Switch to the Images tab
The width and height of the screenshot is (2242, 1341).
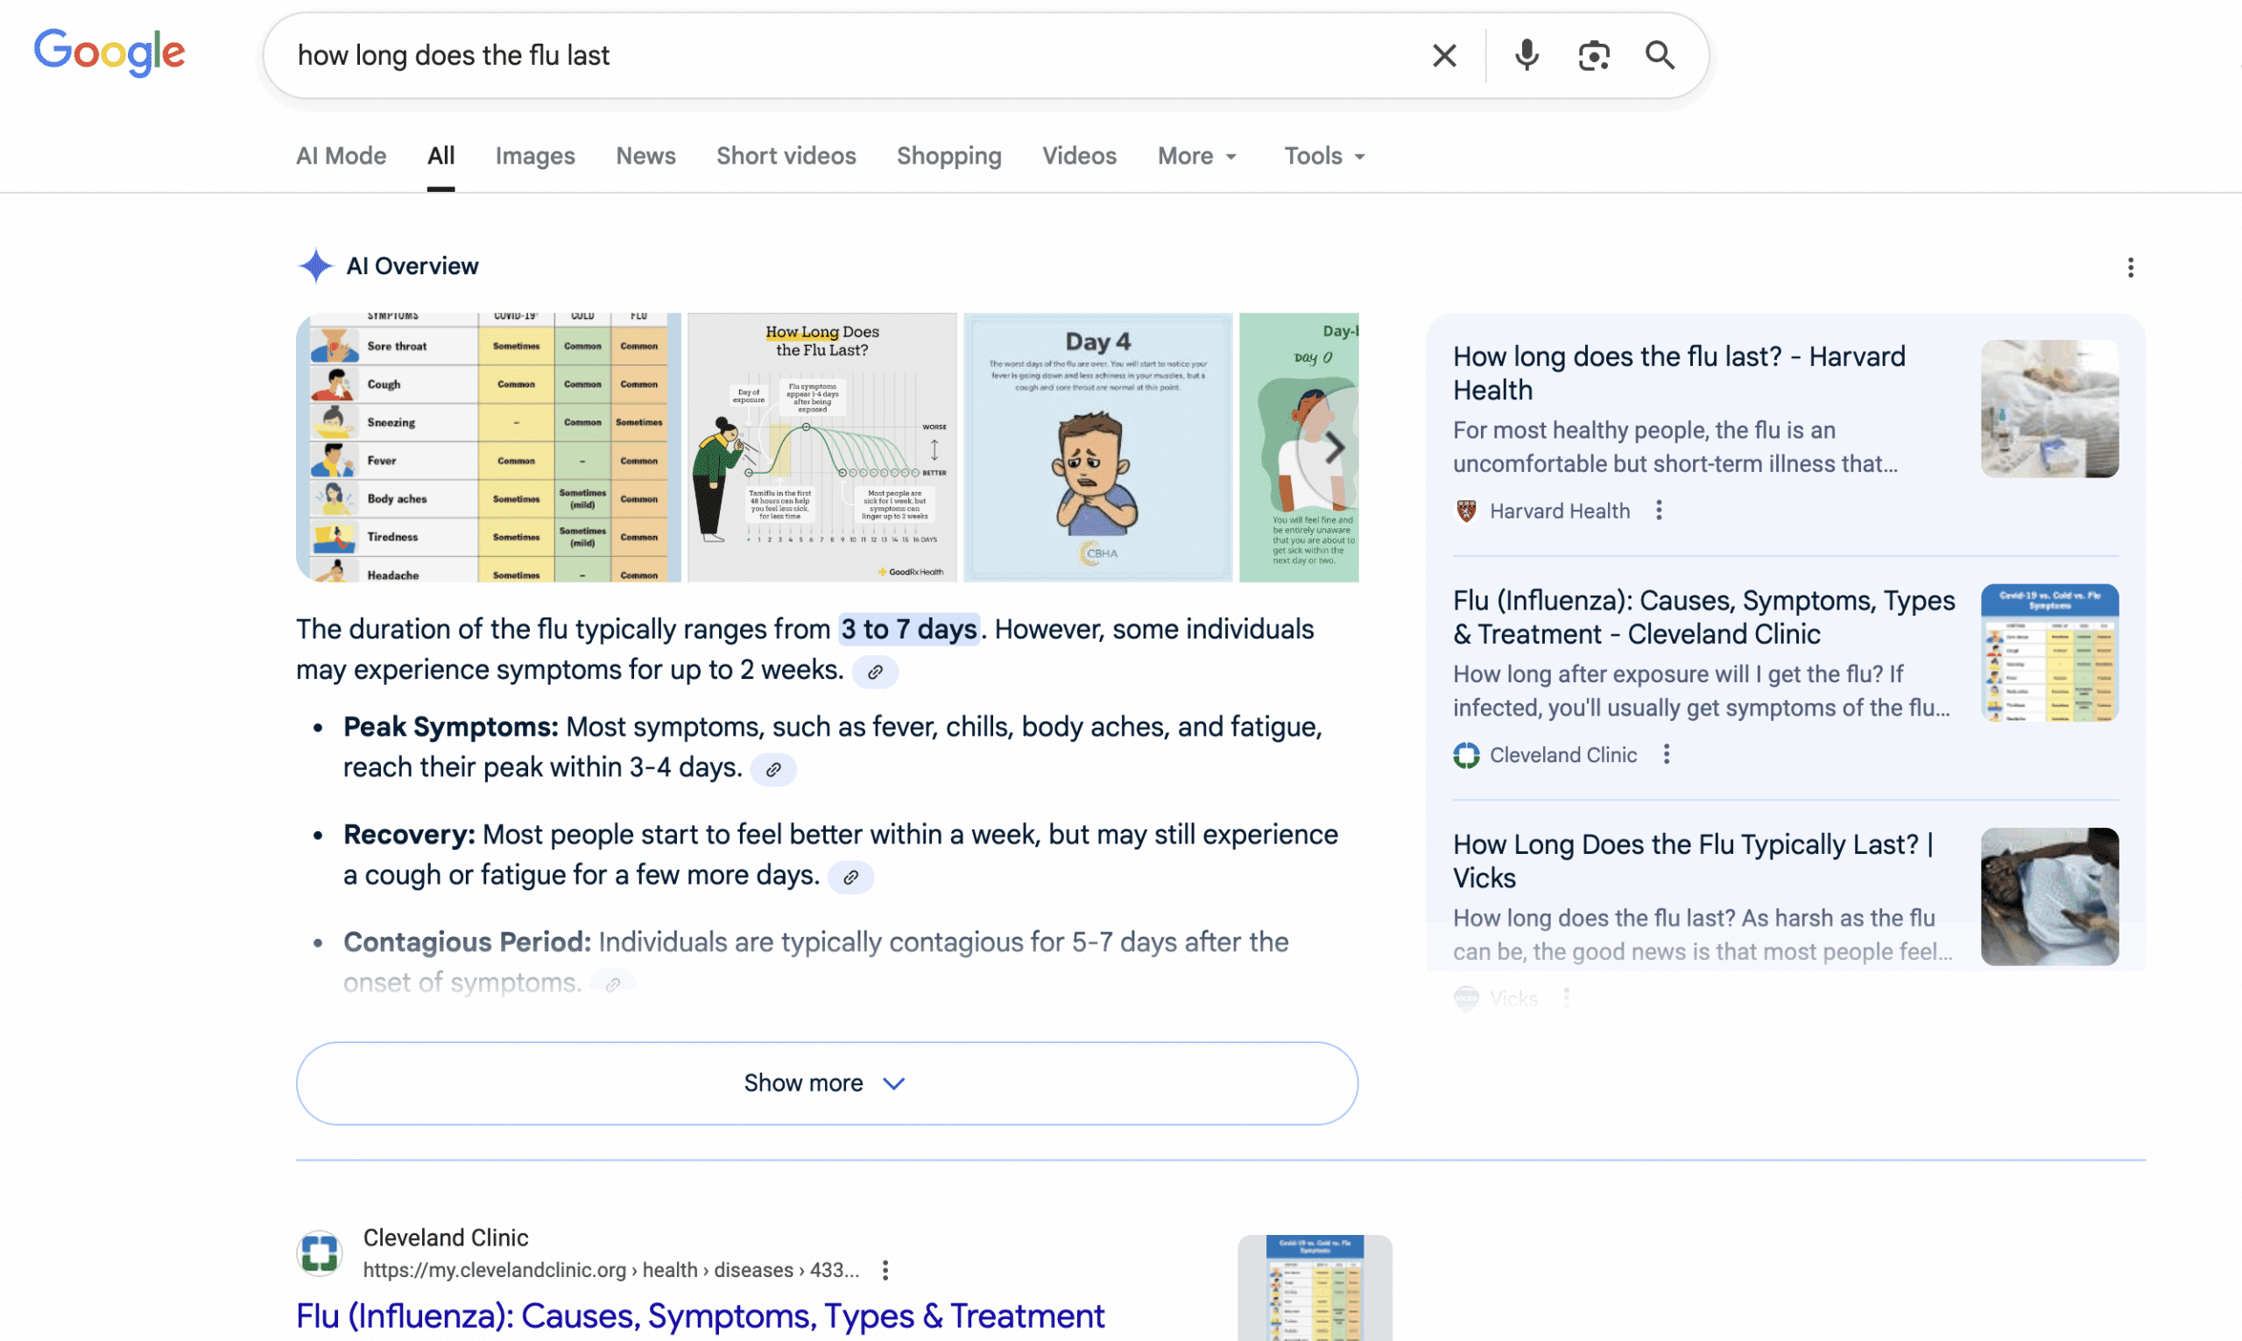click(535, 155)
